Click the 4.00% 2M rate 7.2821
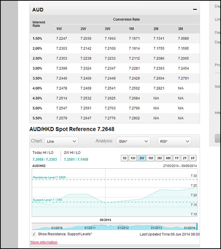 (x=159, y=88)
